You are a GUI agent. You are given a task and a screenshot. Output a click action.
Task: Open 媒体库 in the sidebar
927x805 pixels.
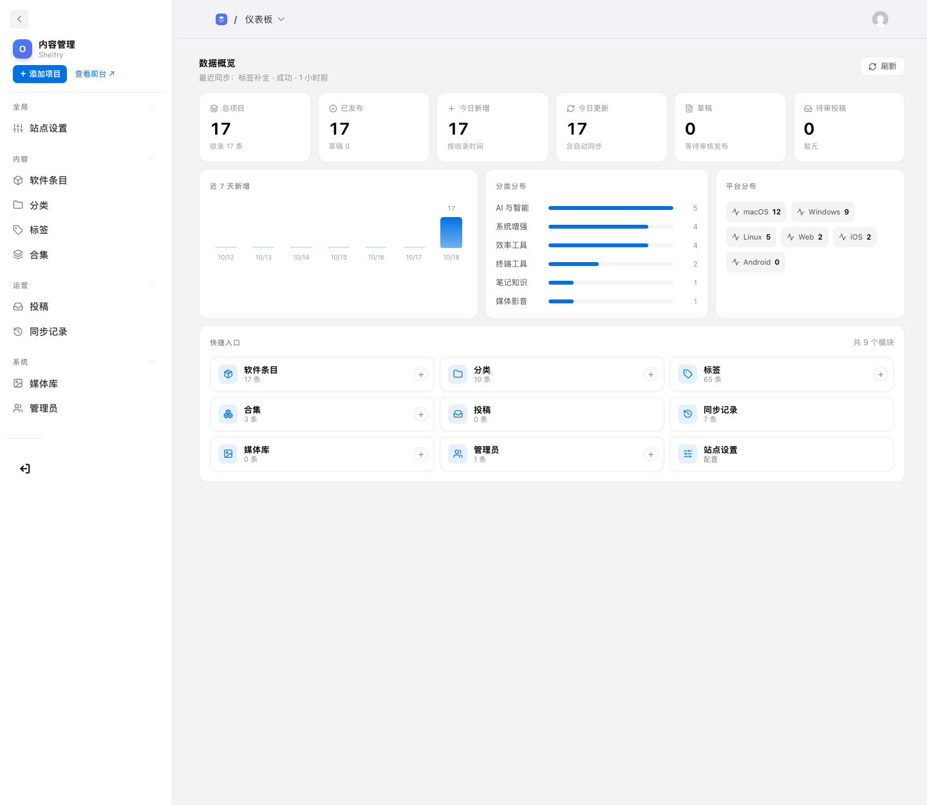click(86, 384)
